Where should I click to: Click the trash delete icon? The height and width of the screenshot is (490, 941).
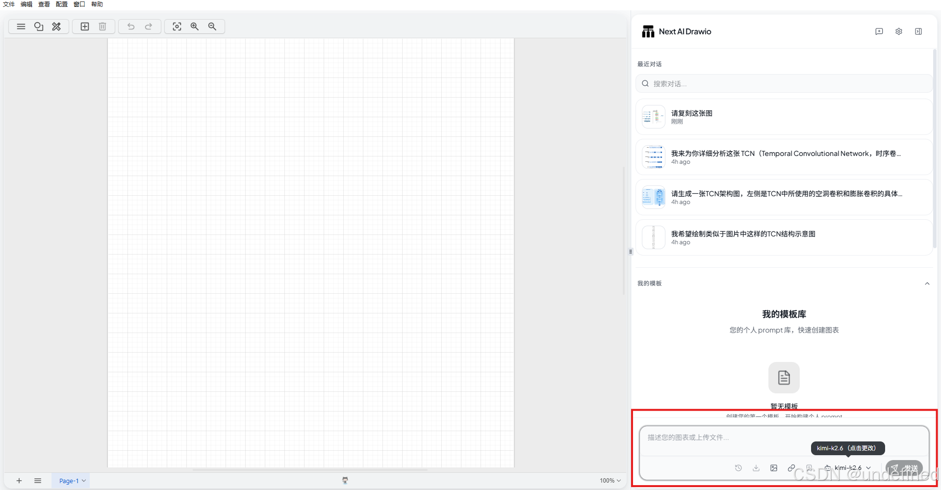tap(102, 26)
